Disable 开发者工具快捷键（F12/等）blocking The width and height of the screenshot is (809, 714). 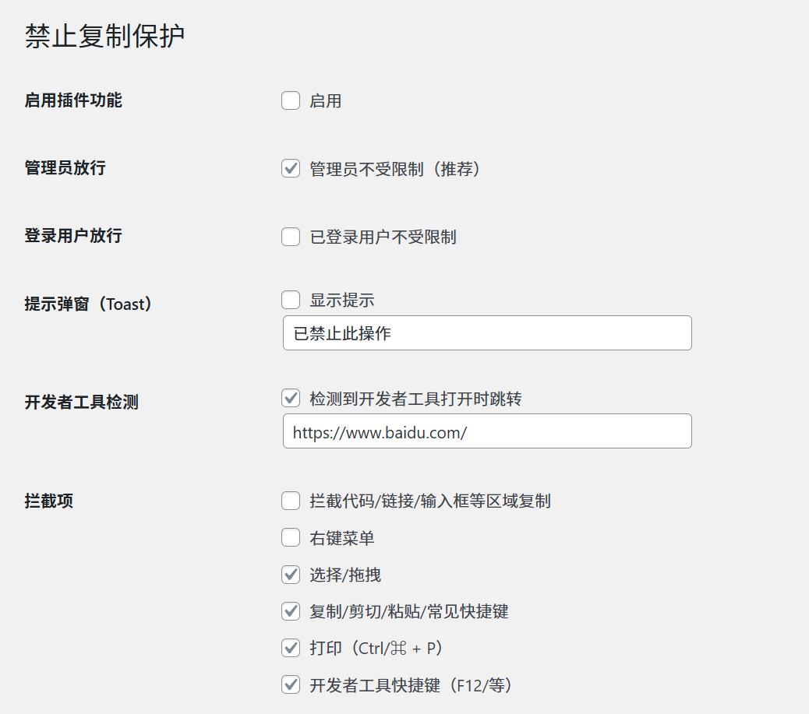pos(290,685)
